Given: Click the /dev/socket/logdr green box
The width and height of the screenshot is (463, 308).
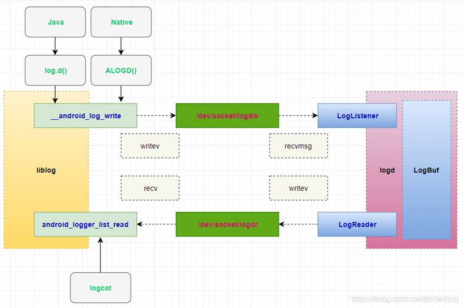Looking at the screenshot, I should pos(227,224).
